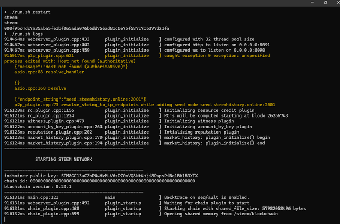Viewport: 340px width, 224px height.
Task: Click the './run.sh restart' command line
Action: pyautogui.click(x=27, y=12)
